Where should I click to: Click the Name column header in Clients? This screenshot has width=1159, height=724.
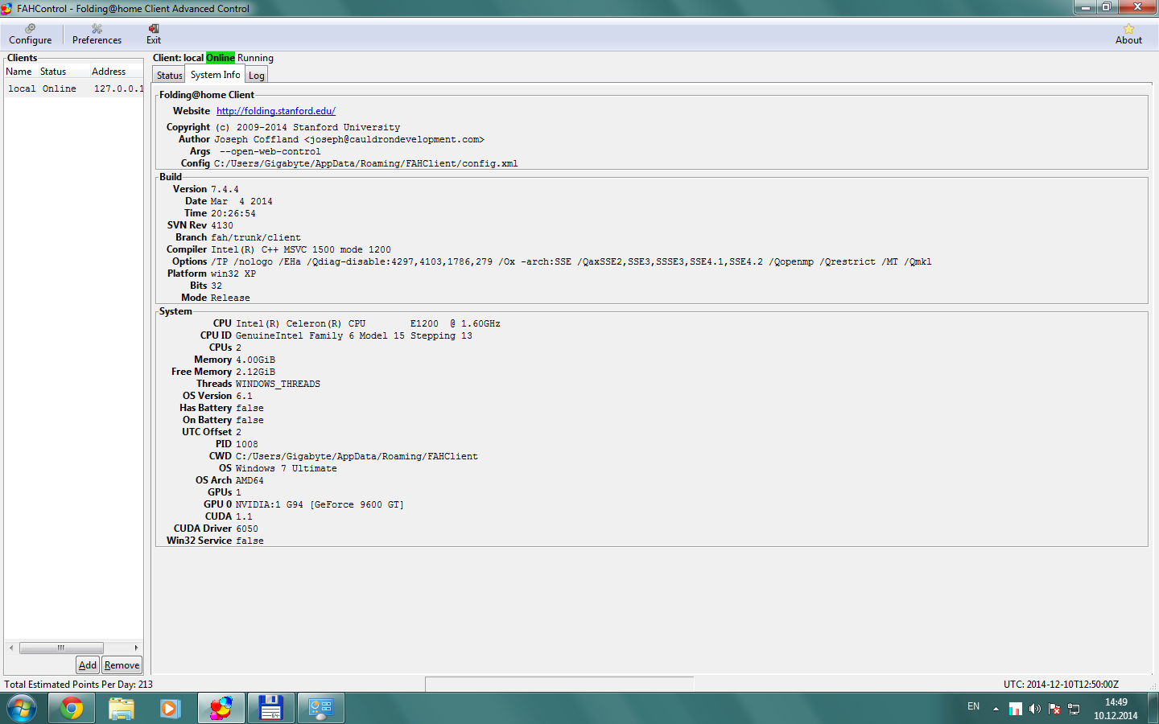tap(19, 72)
